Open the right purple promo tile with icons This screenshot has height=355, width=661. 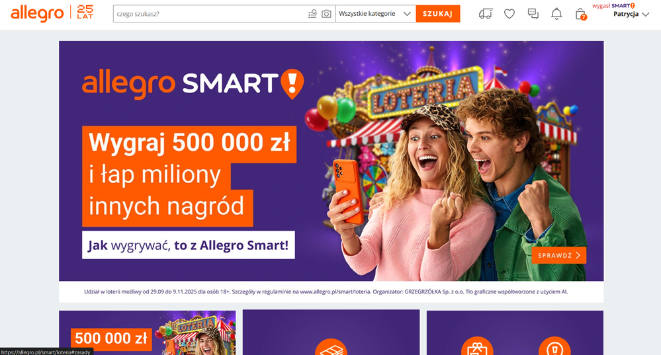(x=515, y=333)
